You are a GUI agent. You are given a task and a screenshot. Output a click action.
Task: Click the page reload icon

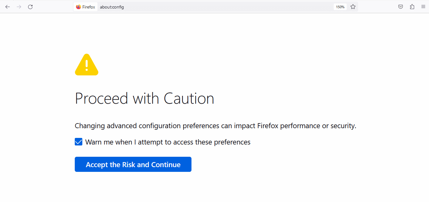click(x=30, y=7)
